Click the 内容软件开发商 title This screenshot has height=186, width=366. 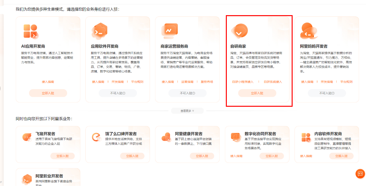coord(328,134)
